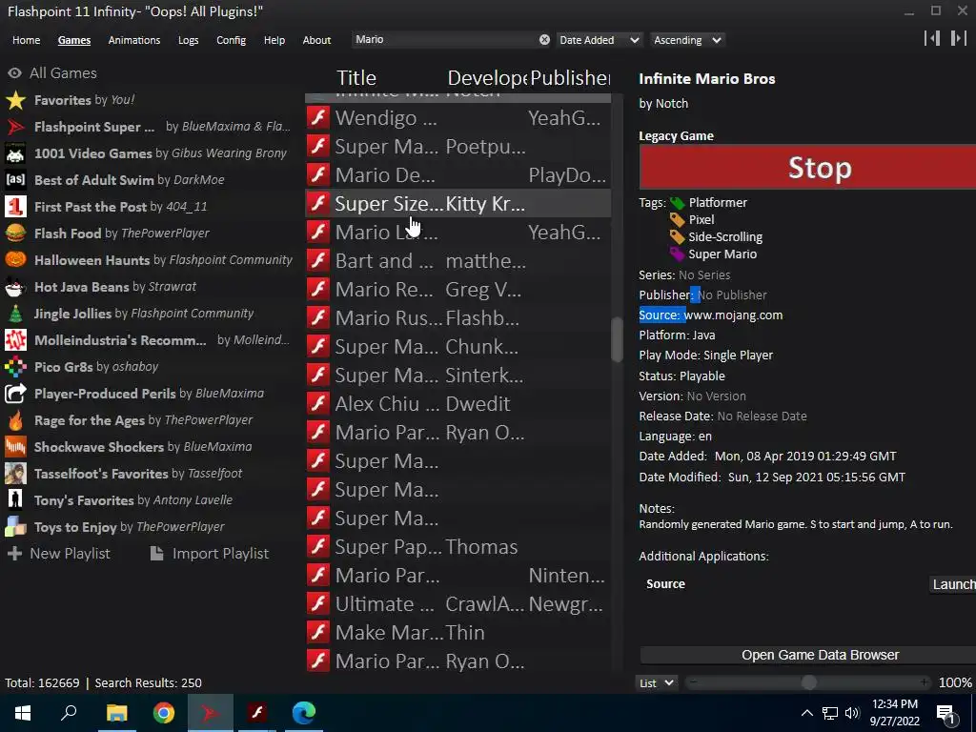976x732 pixels.
Task: Open the Help tab
Action: [x=274, y=40]
